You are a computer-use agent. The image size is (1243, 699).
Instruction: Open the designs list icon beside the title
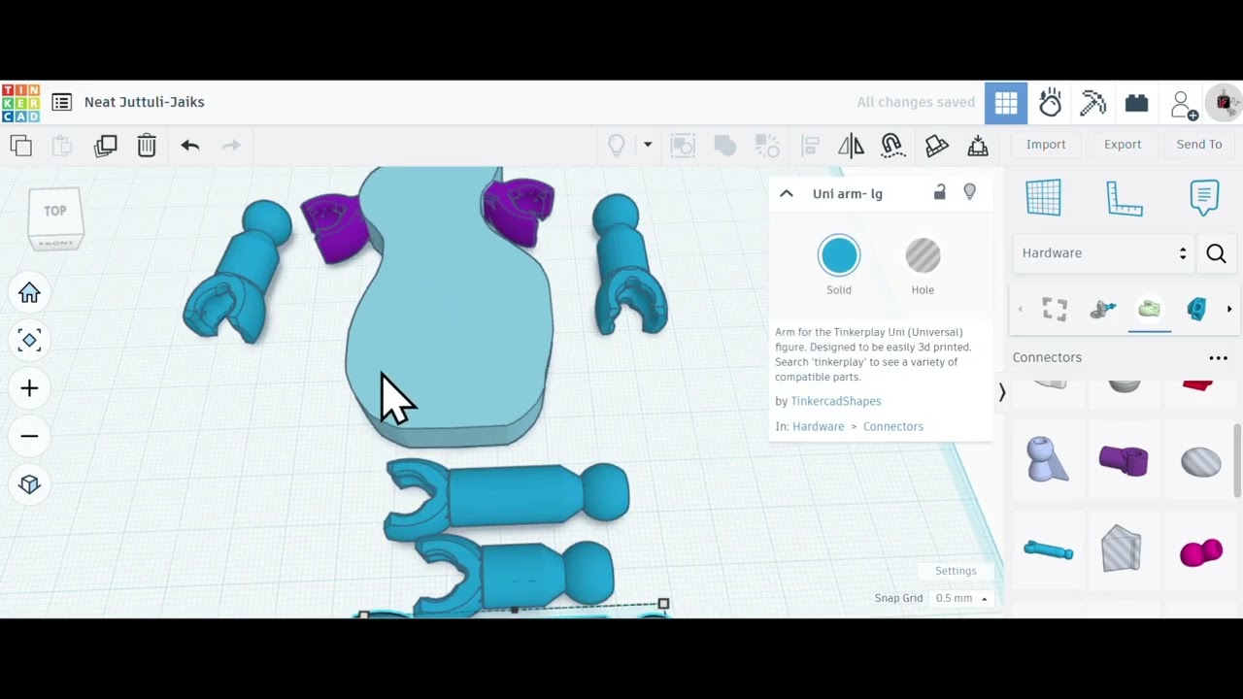(62, 102)
